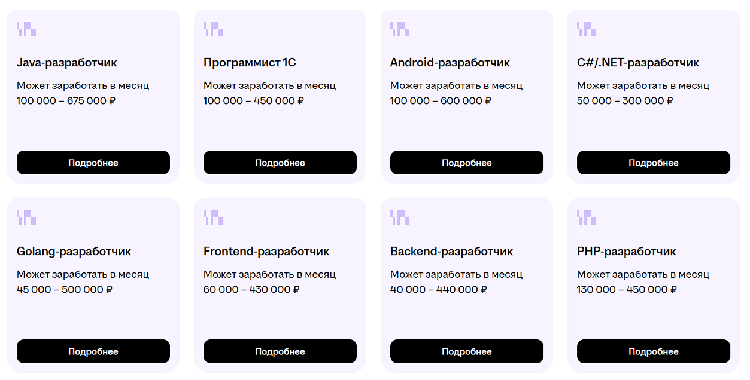750x380 pixels.
Task: Click the icon on the C#/.NET-разработчик card
Action: 587,29
